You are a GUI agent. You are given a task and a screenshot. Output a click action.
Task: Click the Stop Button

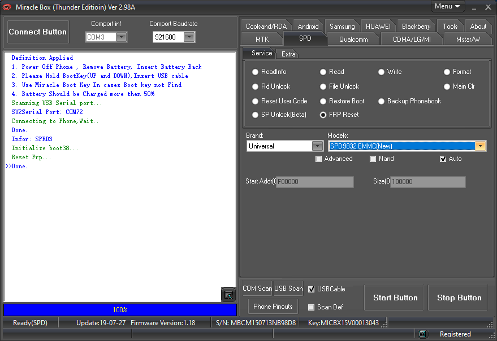point(457,298)
